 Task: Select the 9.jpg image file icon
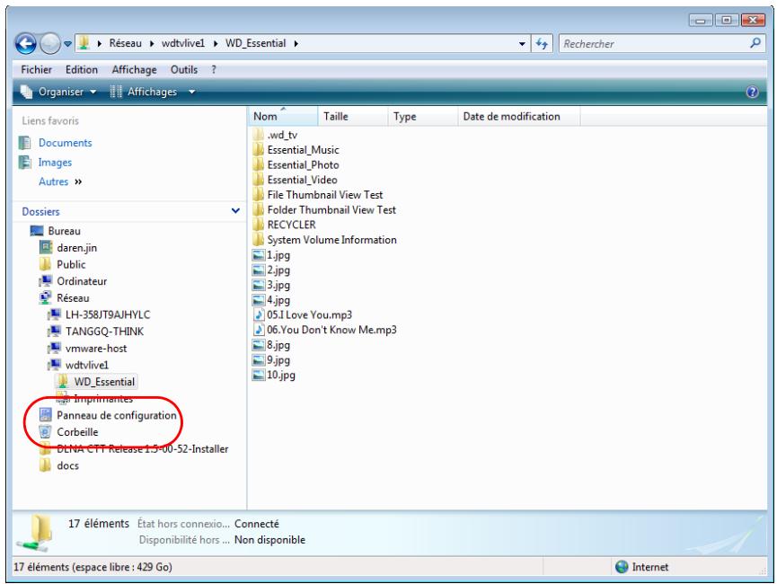(x=258, y=360)
